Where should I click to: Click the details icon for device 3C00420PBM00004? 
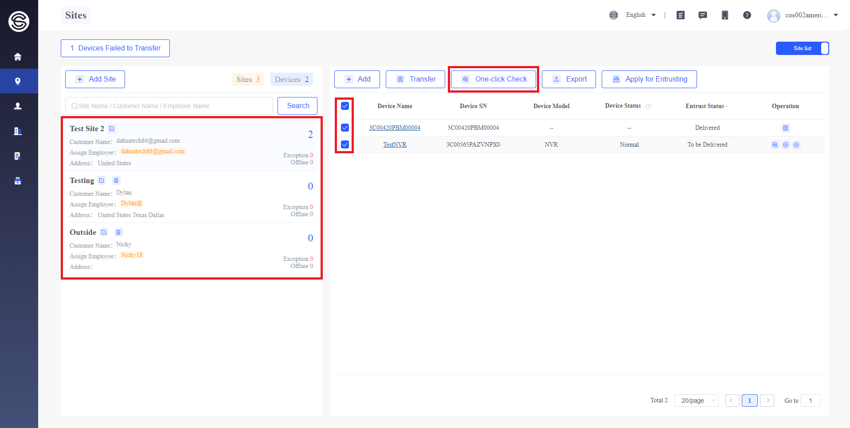point(786,128)
